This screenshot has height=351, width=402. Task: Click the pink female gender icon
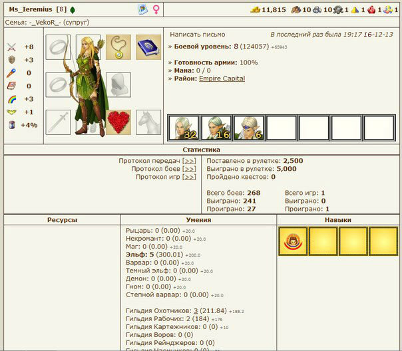click(156, 9)
